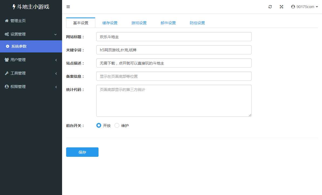322x195 pixels.
Task: Click the fullscreen expand icon
Action: point(281,7)
